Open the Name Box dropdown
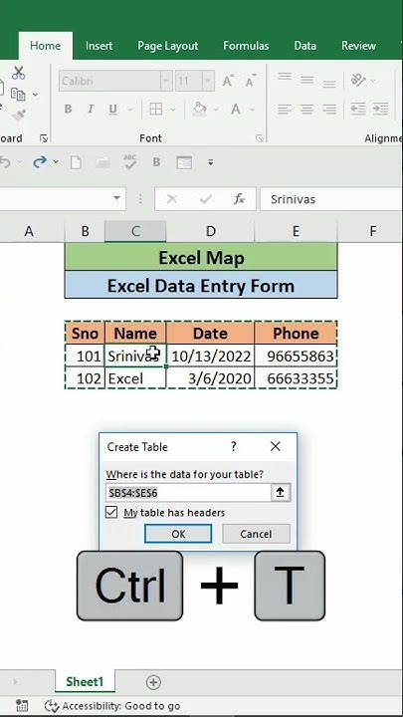The height and width of the screenshot is (717, 403). click(x=117, y=198)
